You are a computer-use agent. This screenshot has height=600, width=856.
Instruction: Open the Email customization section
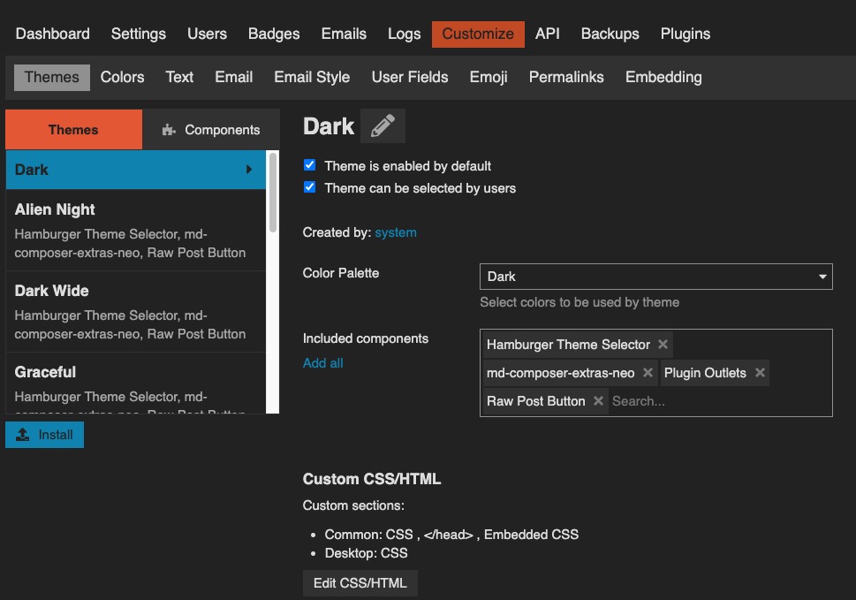(233, 78)
